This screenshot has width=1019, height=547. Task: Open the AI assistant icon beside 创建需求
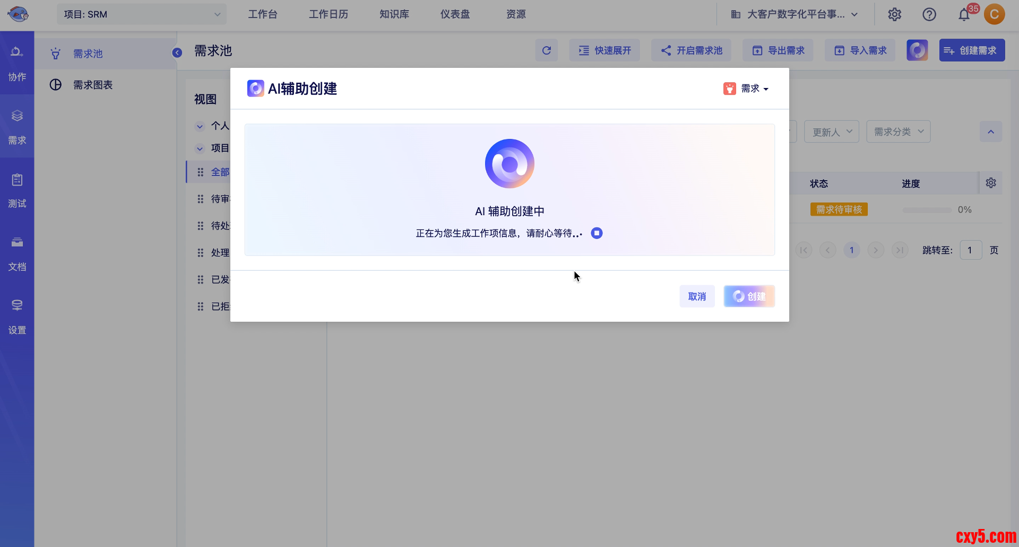[917, 50]
